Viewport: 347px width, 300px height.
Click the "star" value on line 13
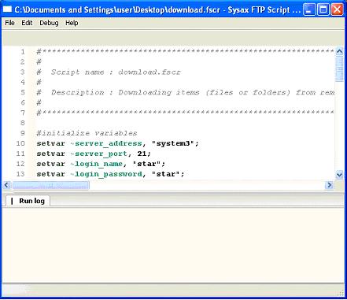166,174
